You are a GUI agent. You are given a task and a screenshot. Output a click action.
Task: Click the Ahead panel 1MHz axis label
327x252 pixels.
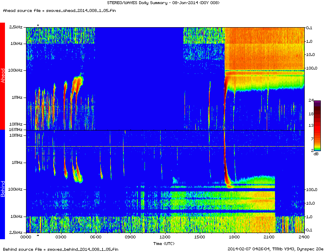(x=17, y=97)
